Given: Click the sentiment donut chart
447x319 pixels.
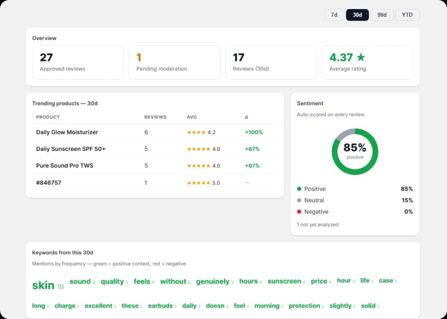Looking at the screenshot, I should [355, 151].
